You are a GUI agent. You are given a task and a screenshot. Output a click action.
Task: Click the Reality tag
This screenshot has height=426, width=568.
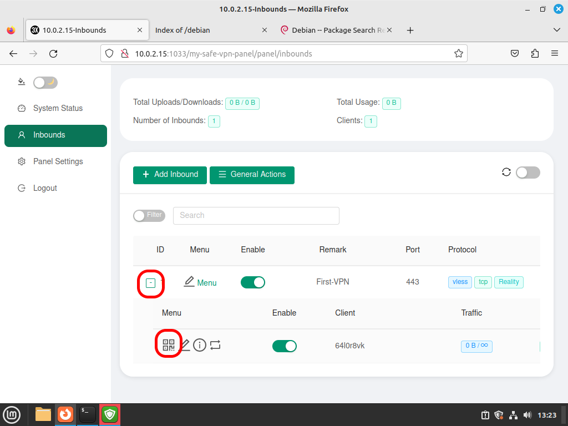(x=509, y=282)
